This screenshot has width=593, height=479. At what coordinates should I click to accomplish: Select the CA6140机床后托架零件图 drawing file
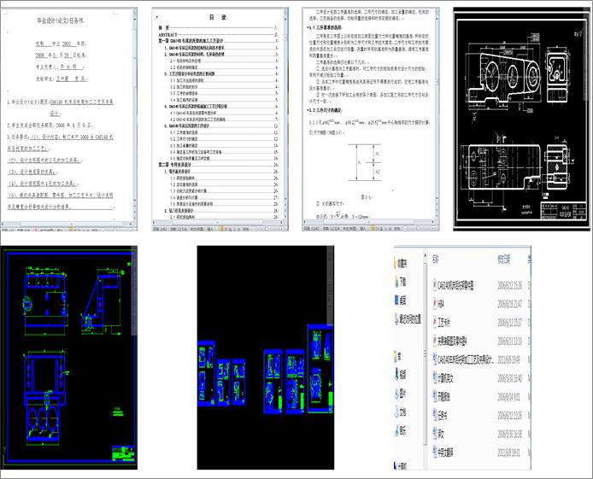pos(453,285)
